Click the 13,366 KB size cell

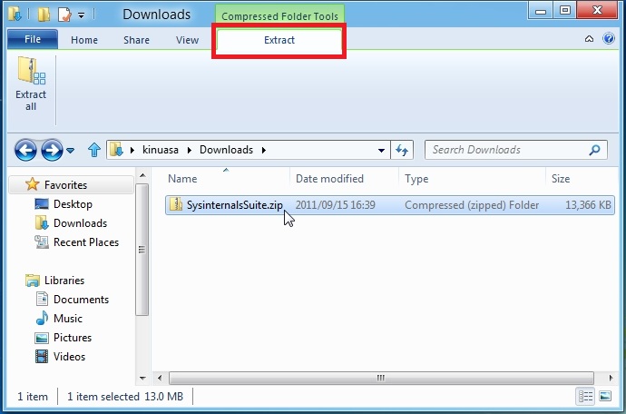point(588,205)
